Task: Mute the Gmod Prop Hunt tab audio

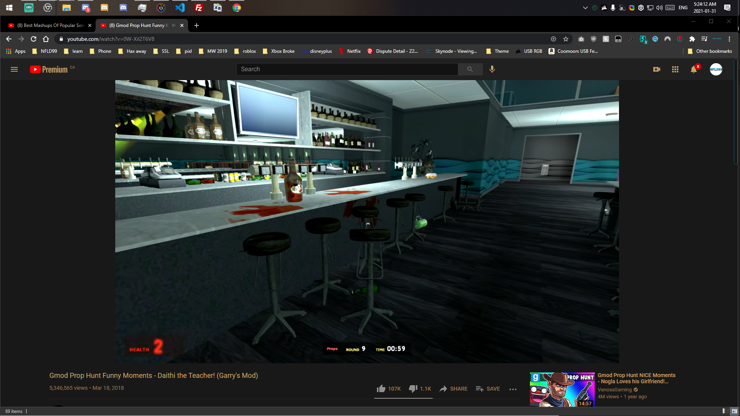Action: [174, 25]
